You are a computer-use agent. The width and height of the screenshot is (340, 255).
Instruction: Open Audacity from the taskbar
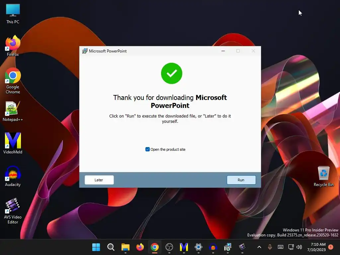(x=213, y=247)
